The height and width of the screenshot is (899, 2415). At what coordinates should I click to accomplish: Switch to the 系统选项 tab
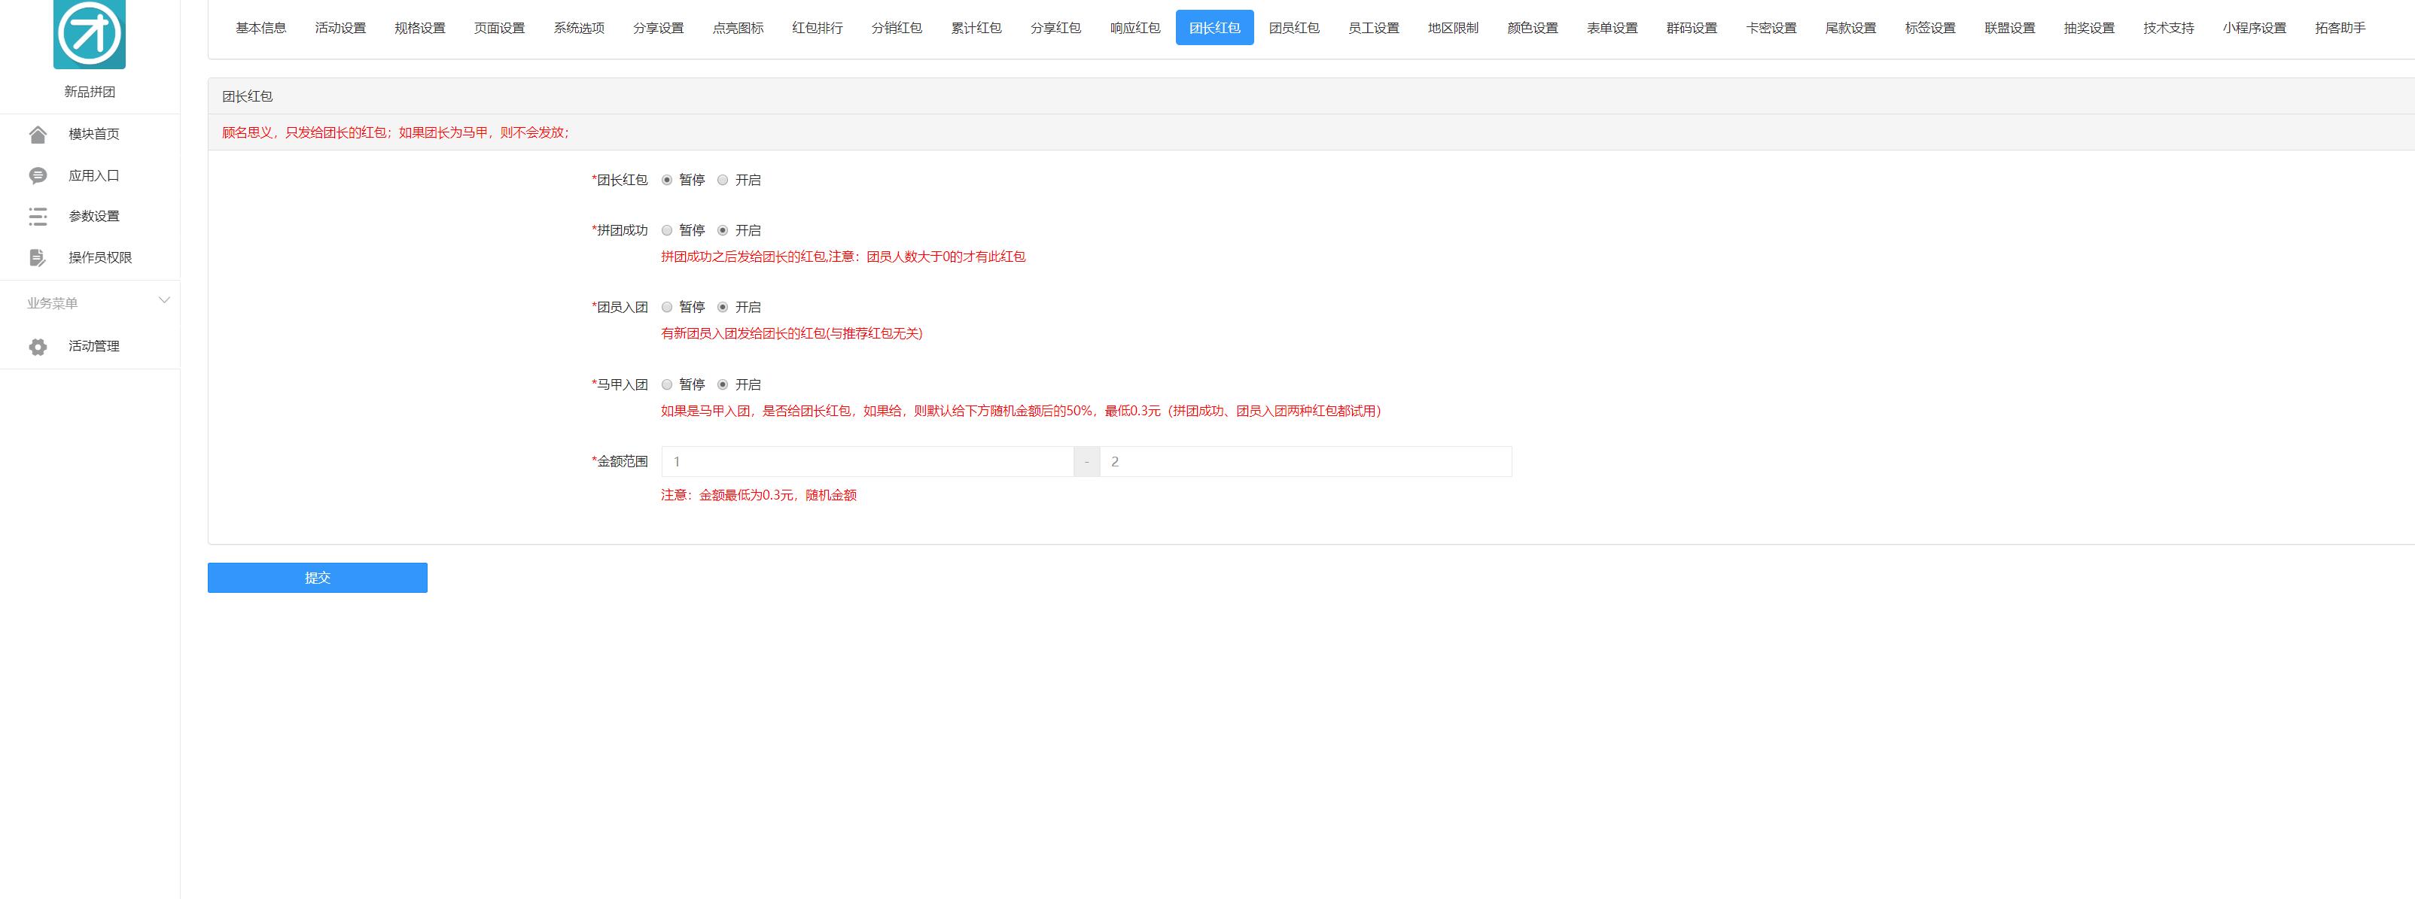580,28
